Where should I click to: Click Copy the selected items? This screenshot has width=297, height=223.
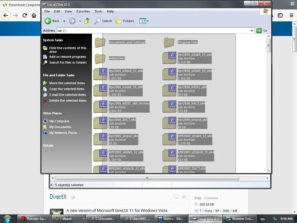[x=67, y=89]
